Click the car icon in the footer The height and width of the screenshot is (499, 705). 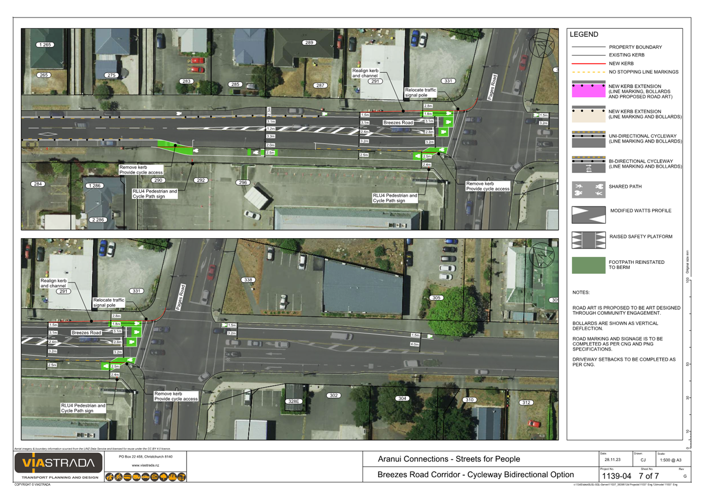(146, 477)
